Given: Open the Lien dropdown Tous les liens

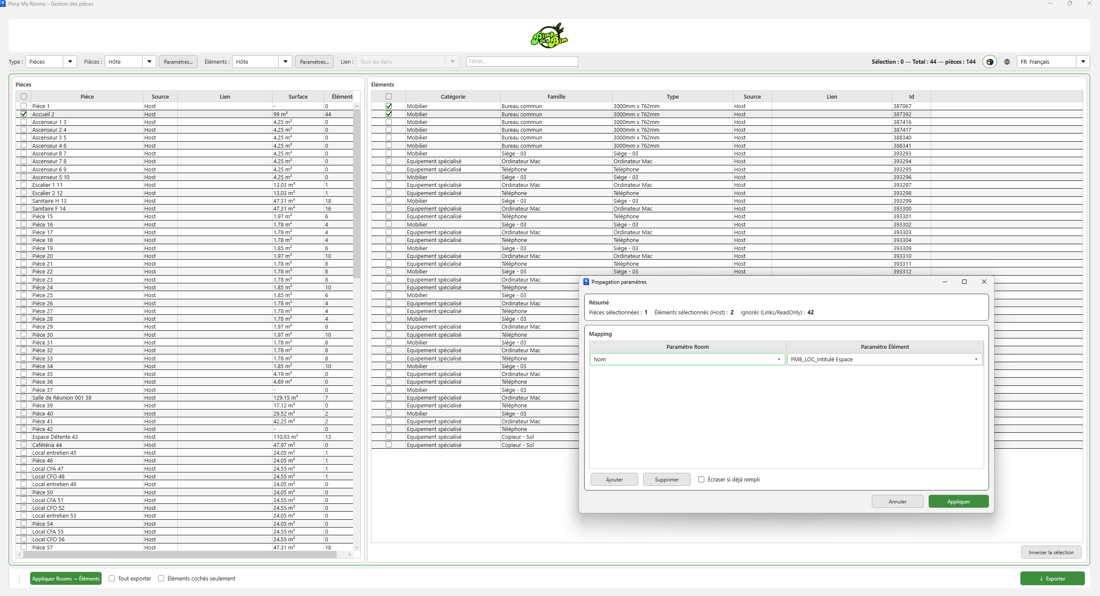Looking at the screenshot, I should coord(407,62).
